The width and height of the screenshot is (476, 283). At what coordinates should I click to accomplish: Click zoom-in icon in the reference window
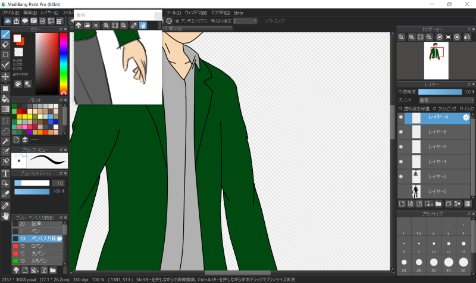coord(106,26)
